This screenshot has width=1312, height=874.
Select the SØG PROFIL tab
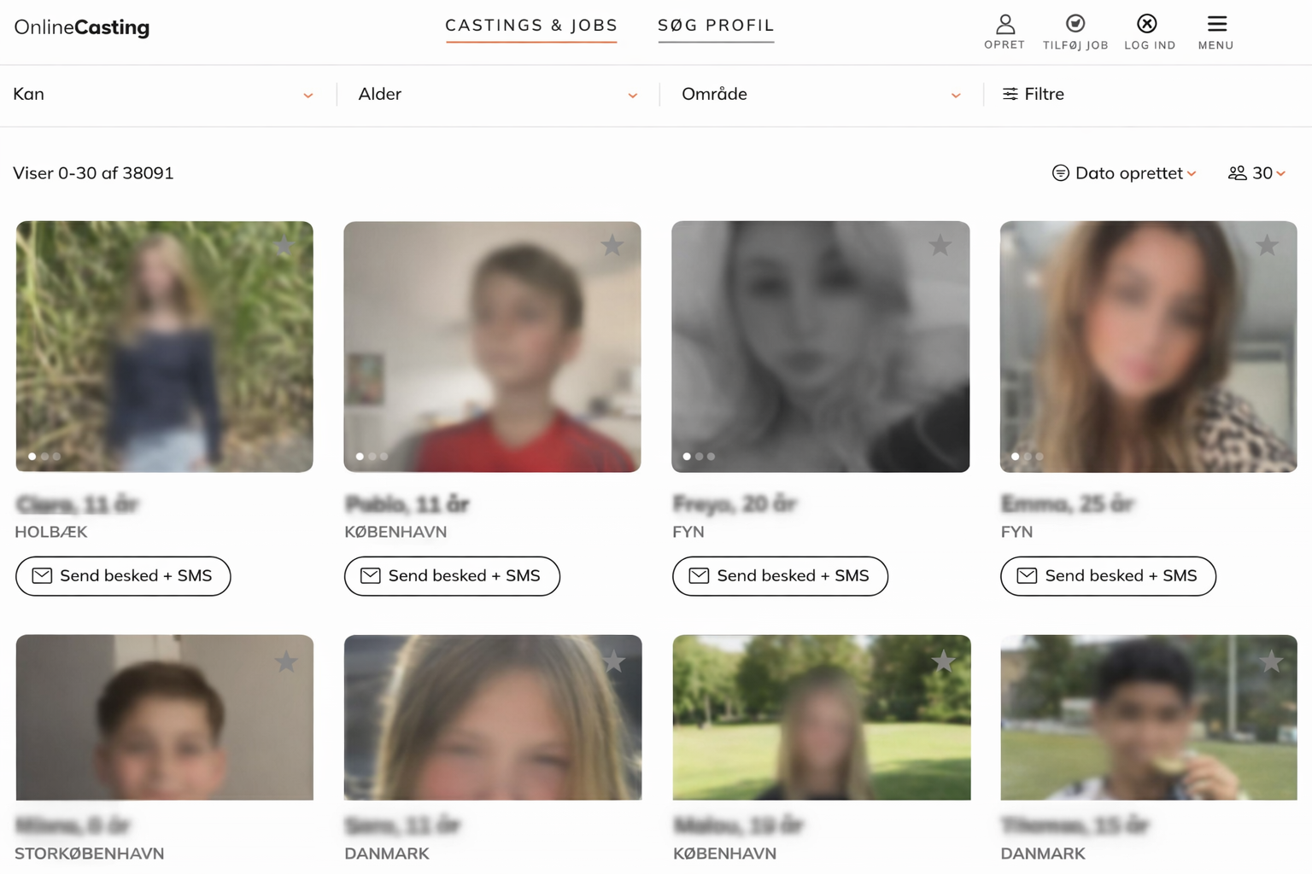(x=716, y=26)
